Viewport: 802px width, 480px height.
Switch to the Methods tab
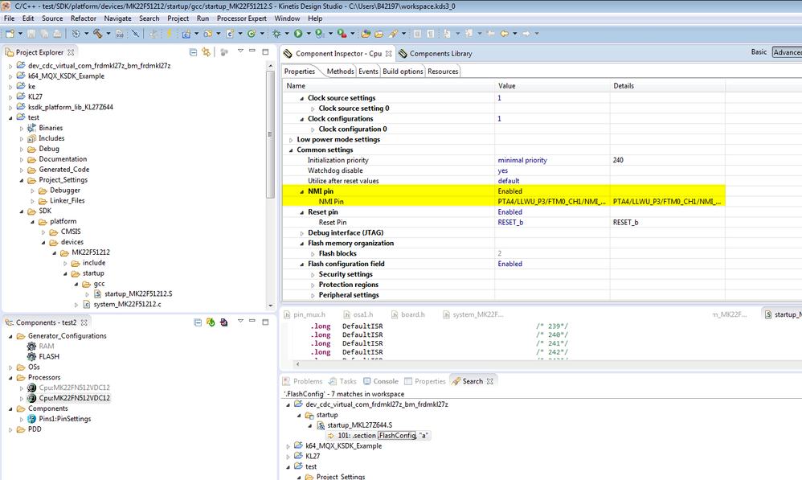point(340,71)
